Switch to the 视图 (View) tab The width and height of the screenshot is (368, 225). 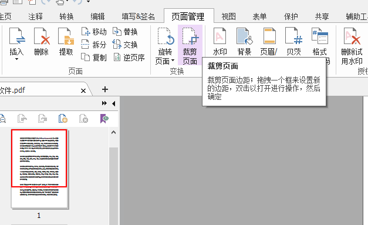228,16
